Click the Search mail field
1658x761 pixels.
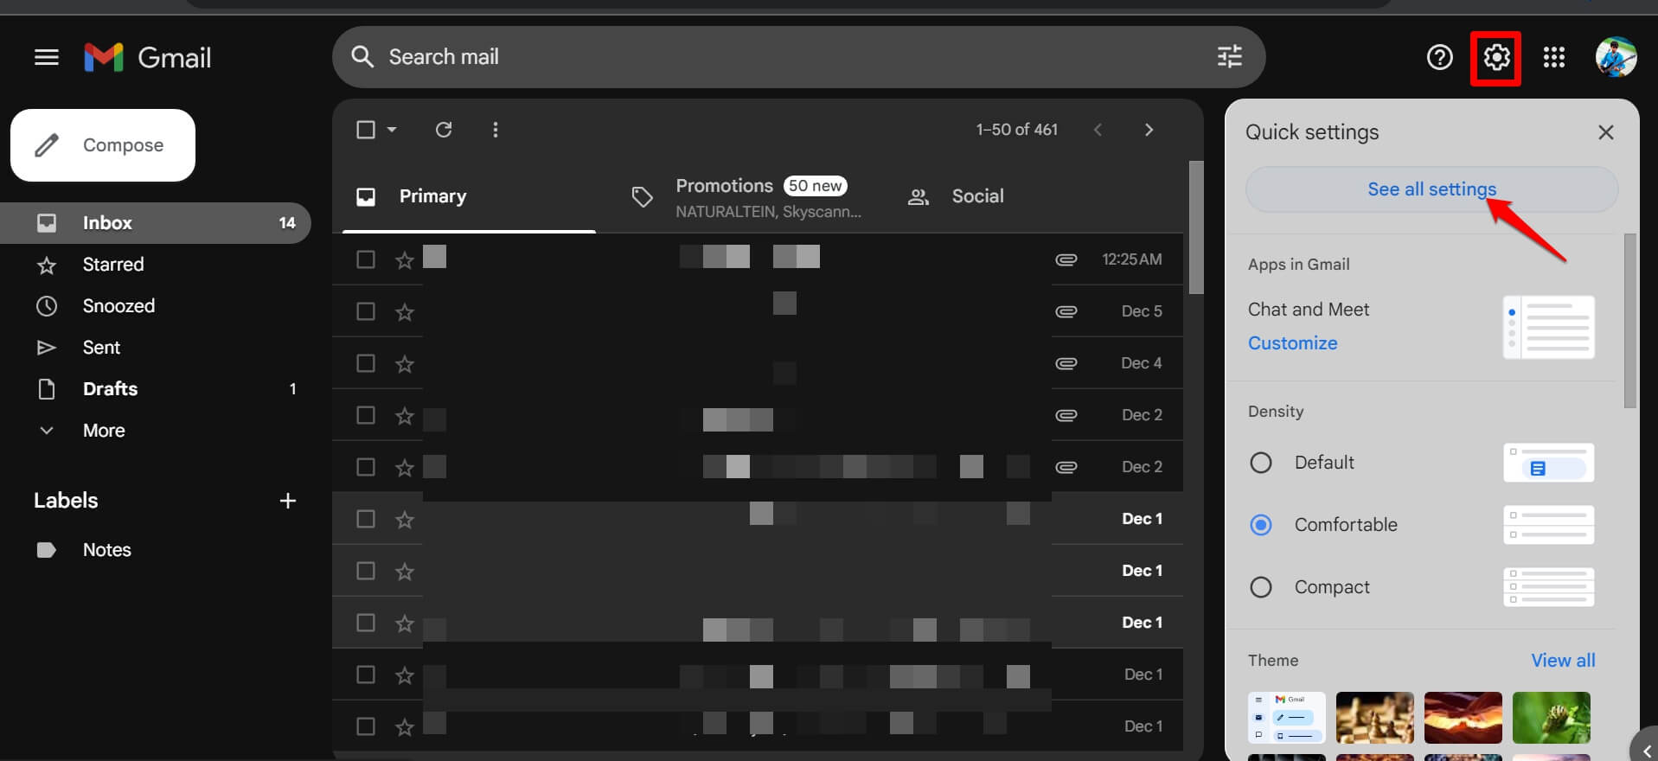798,57
